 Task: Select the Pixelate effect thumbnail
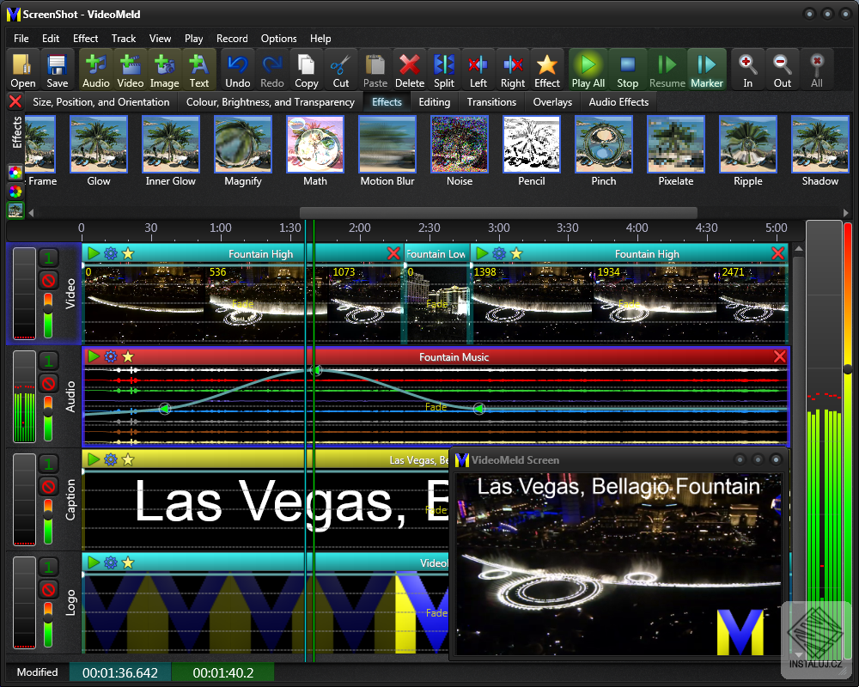click(x=675, y=144)
